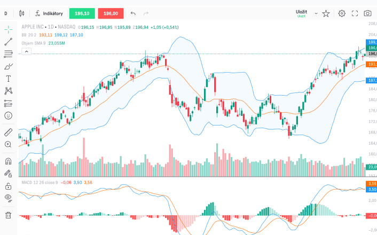377x235 pixels.
Task: Click the blue 187 lower band price label
Action: pyautogui.click(x=371, y=80)
